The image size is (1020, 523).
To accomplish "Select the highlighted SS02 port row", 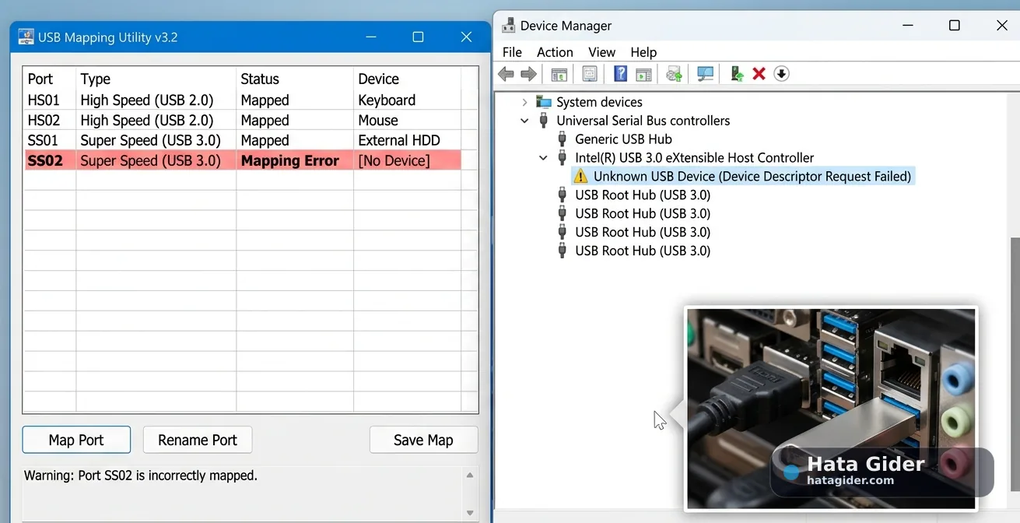I will (242, 161).
